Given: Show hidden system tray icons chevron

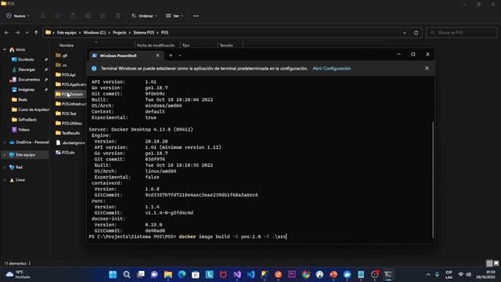Looking at the screenshot, I should [428, 275].
